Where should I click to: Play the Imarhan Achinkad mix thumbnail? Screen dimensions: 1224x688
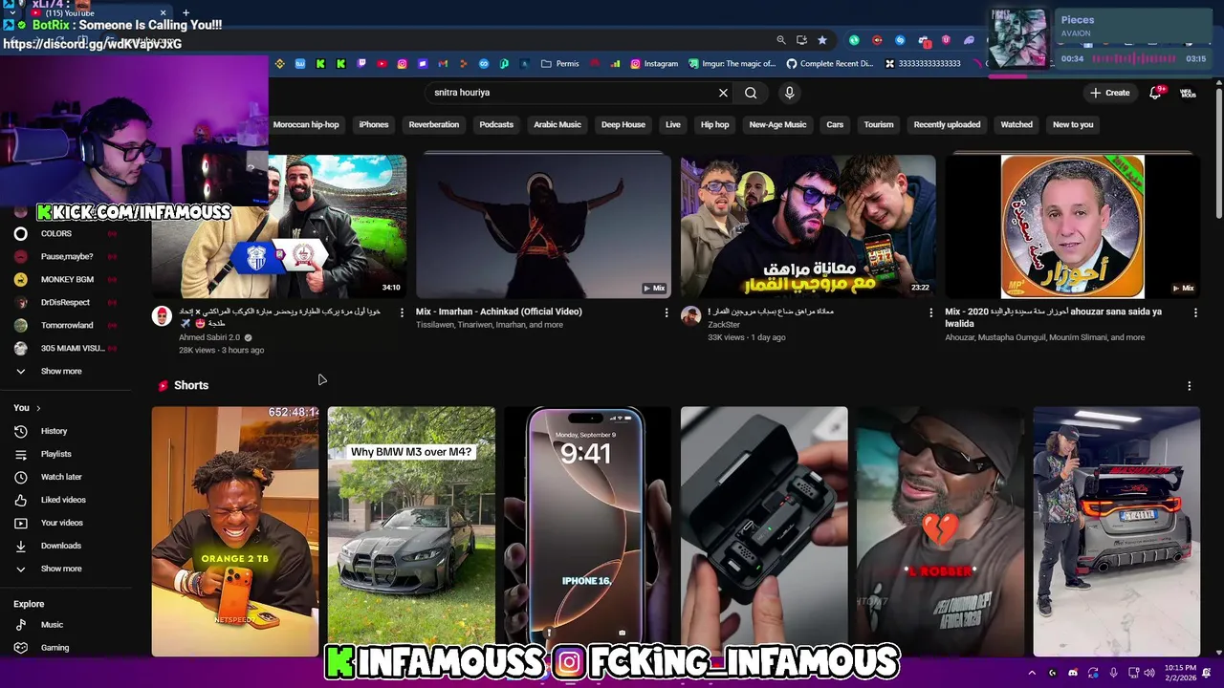(x=543, y=226)
